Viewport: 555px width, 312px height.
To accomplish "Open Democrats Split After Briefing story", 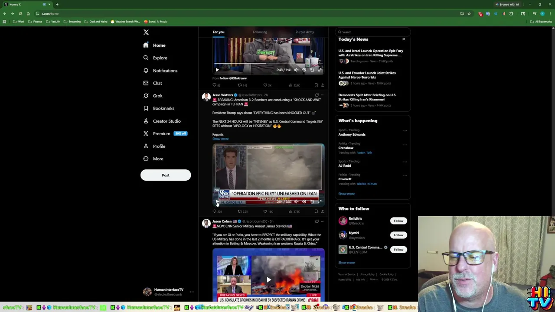I will 372,100.
